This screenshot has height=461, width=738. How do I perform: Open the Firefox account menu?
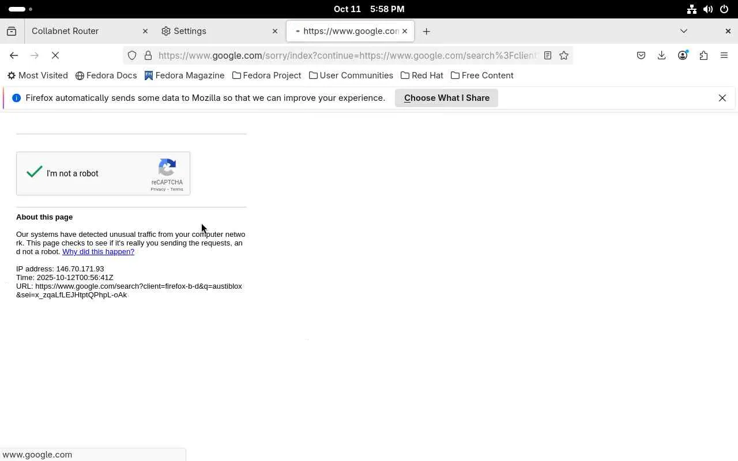[x=683, y=55]
